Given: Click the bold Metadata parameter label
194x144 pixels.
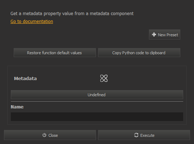Looking at the screenshot, I should 25,79.
